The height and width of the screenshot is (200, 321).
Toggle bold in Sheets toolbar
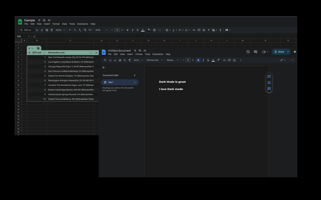pos(128,30)
